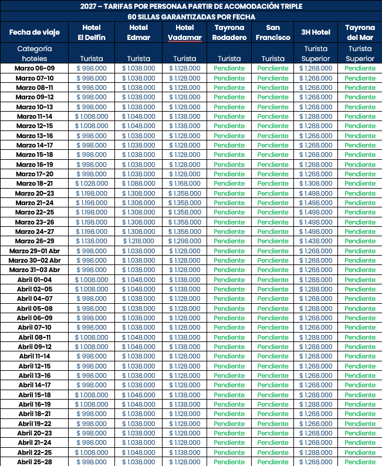Image resolution: width=382 pixels, height=466 pixels.
Task: Click Tayrona del Mar 'Pendiente' for Abril 02-05
Action: click(360, 289)
